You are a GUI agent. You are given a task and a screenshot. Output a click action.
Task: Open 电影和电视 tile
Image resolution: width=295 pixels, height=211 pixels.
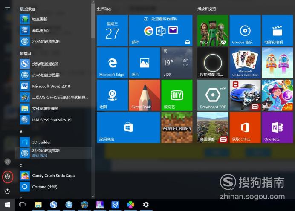pyautogui.click(x=278, y=30)
